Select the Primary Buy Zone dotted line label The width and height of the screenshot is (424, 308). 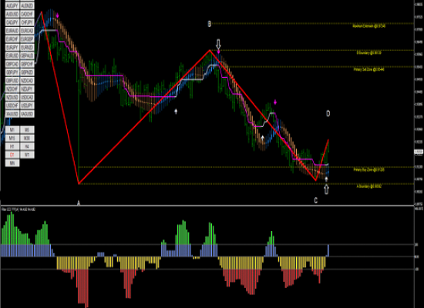[368, 169]
